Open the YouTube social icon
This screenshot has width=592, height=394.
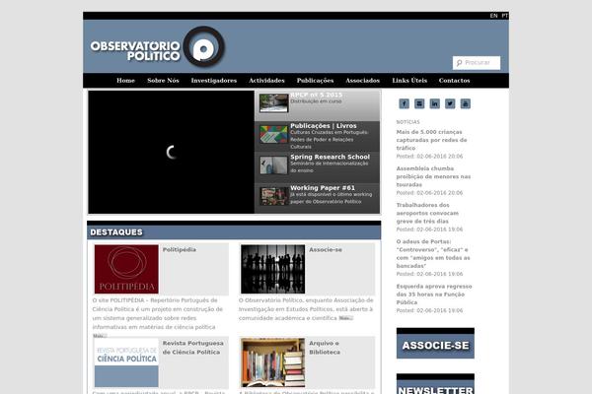(466, 103)
